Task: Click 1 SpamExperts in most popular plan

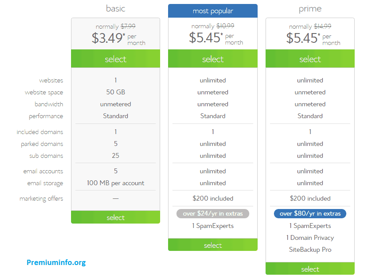Action: tap(213, 226)
